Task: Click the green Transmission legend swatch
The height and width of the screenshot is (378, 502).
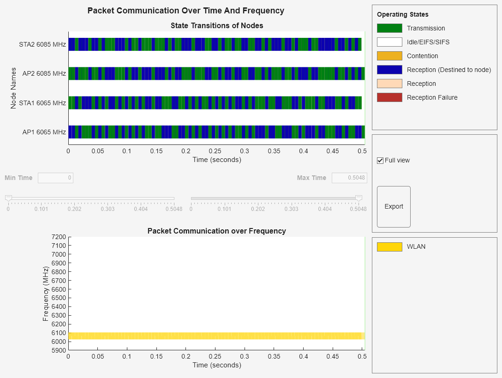Action: 389,28
